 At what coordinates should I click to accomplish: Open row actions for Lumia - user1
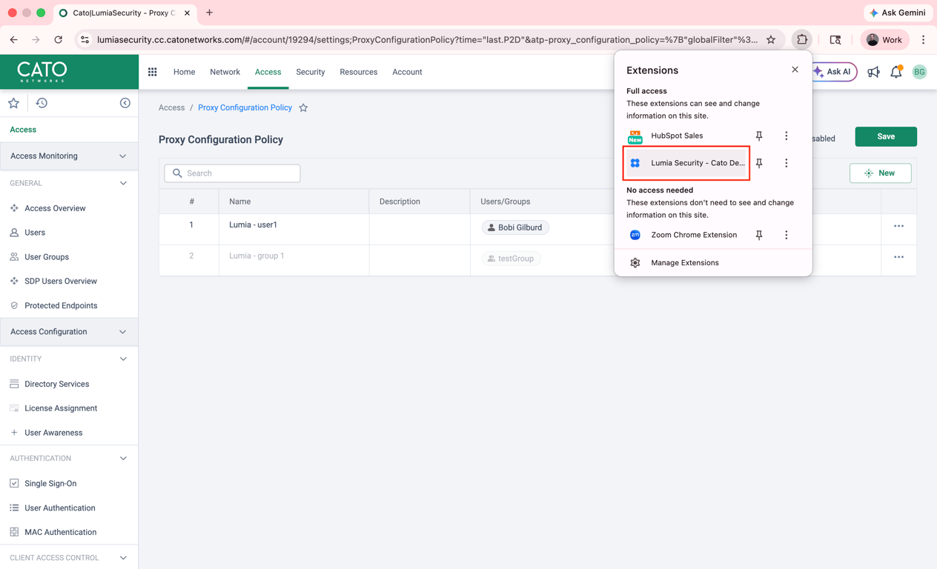pos(898,226)
